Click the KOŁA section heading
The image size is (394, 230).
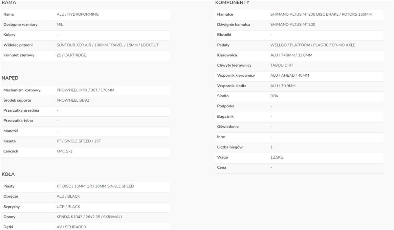(x=8, y=174)
